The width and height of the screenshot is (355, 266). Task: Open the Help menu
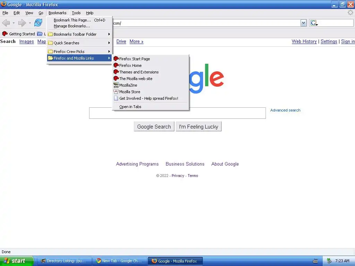(x=90, y=13)
